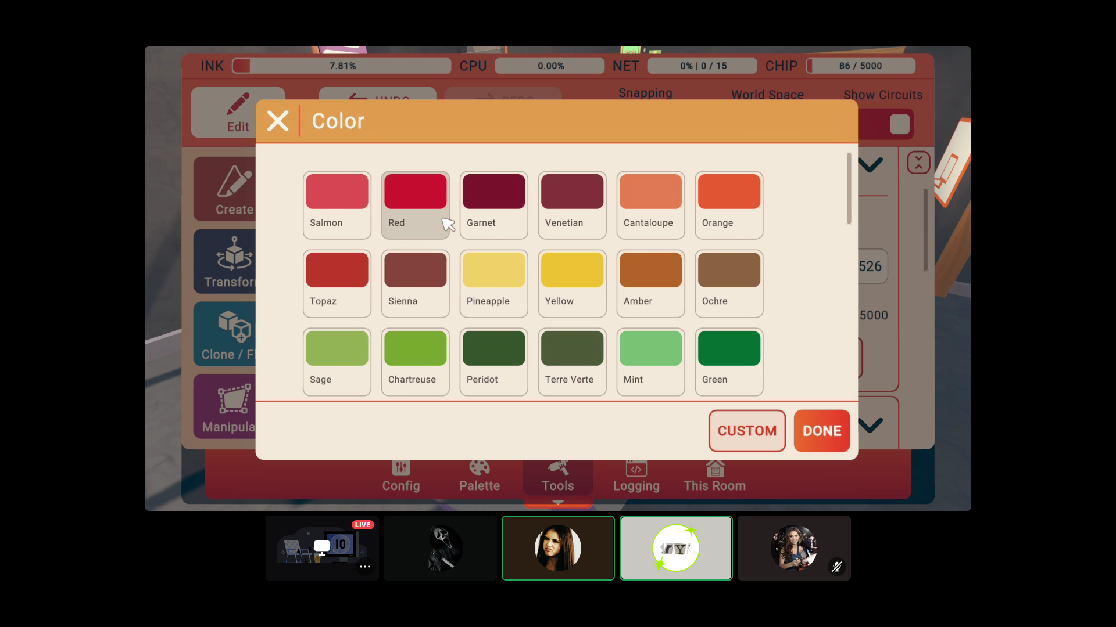Click the muted microphone icon on thumbnail
The image size is (1116, 627).
pyautogui.click(x=836, y=566)
